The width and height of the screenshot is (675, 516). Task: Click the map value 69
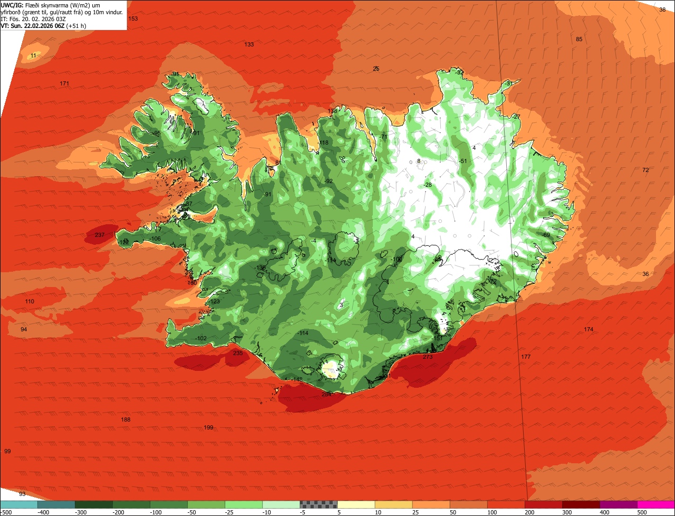tap(546, 235)
